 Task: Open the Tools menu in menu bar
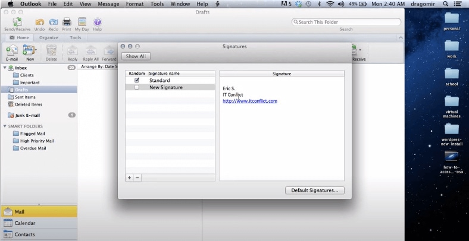tap(157, 4)
